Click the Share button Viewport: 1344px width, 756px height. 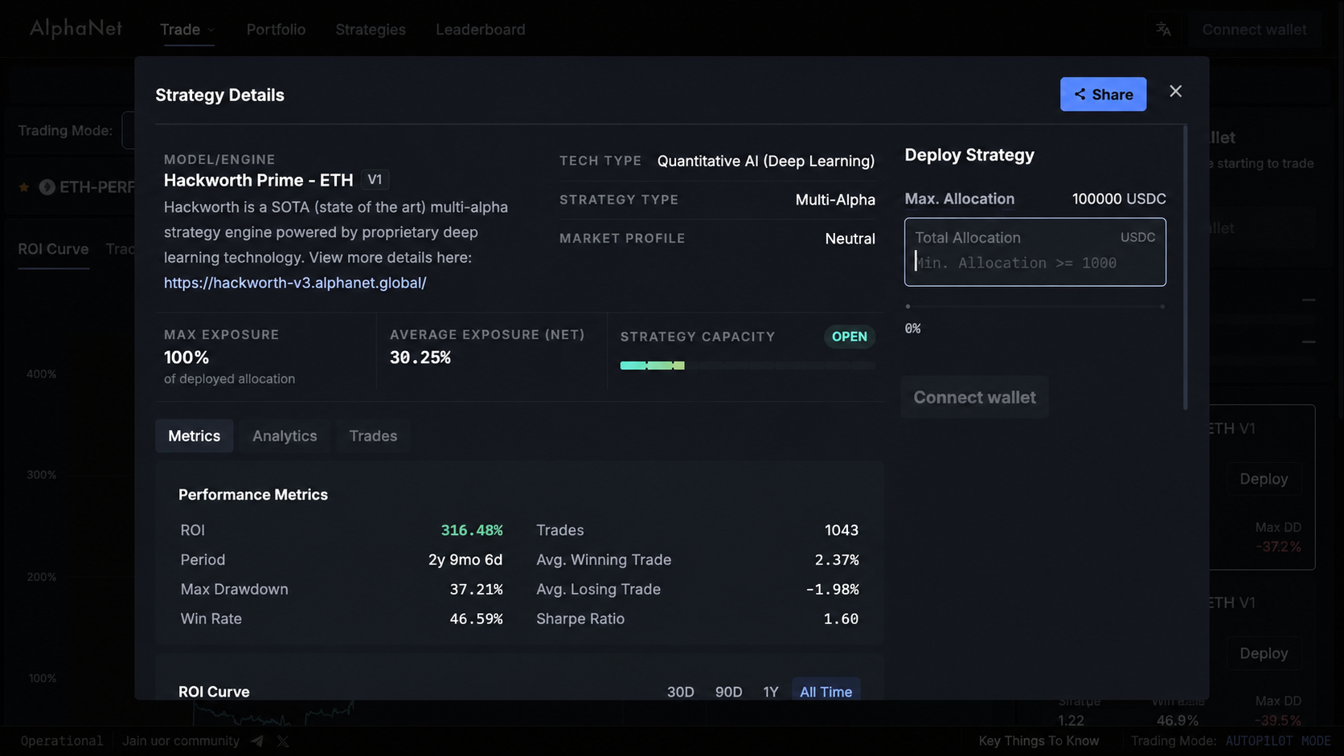[1103, 94]
